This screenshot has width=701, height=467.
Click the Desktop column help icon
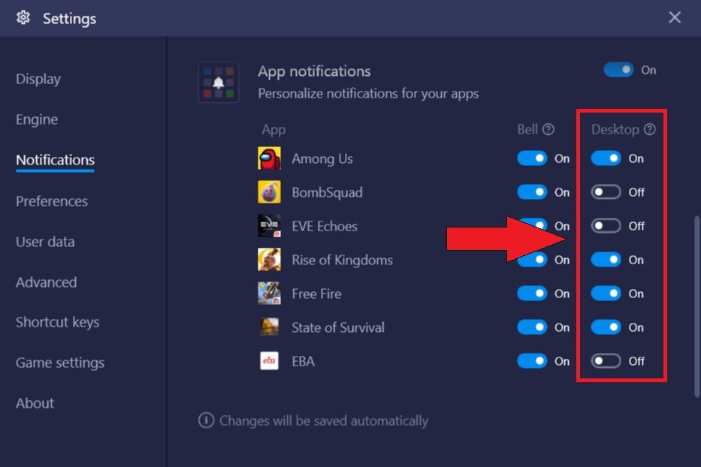pos(650,130)
